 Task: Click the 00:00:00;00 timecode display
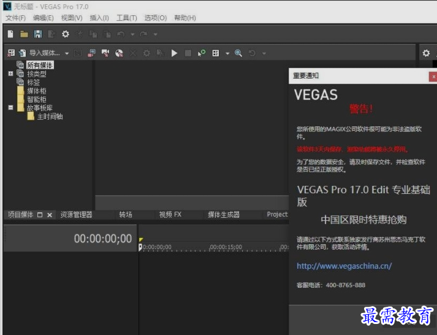click(x=103, y=239)
